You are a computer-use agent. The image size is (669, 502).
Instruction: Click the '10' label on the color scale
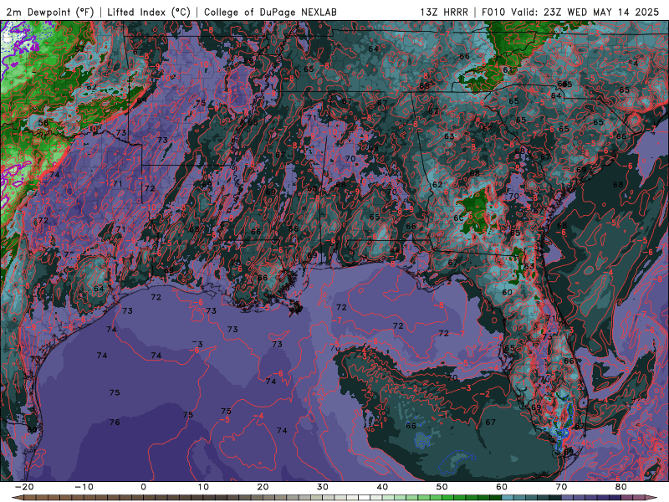click(203, 487)
